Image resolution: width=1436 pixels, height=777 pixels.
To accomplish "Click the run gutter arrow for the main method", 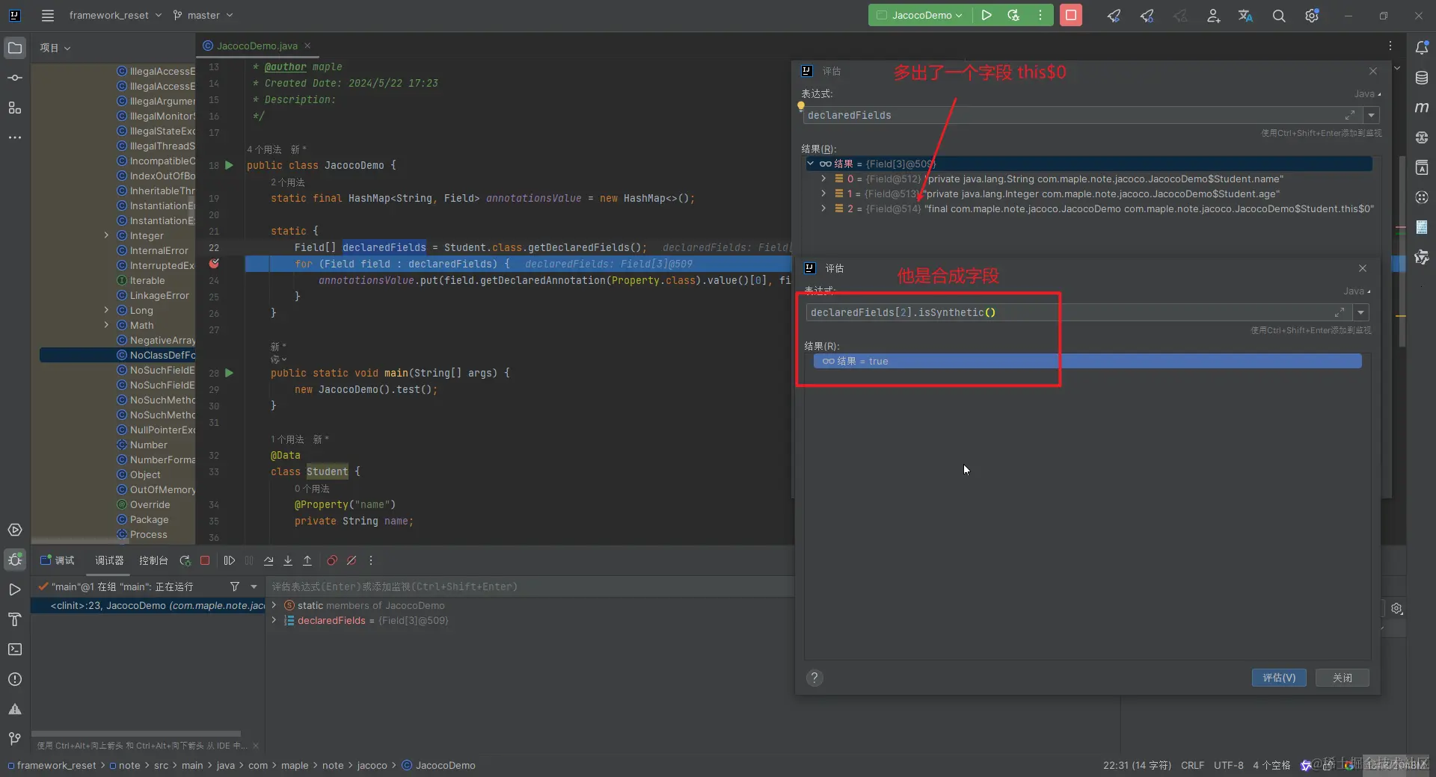I will (x=230, y=373).
